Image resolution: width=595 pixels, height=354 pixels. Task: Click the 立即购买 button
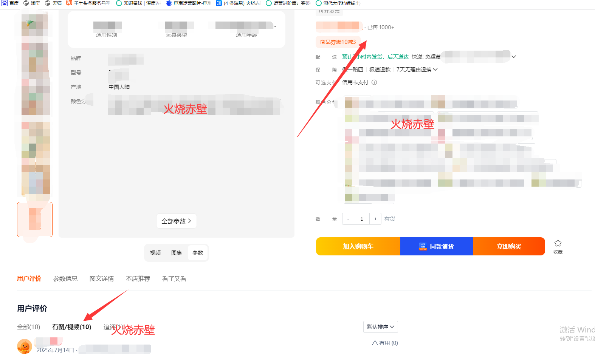tap(509, 246)
